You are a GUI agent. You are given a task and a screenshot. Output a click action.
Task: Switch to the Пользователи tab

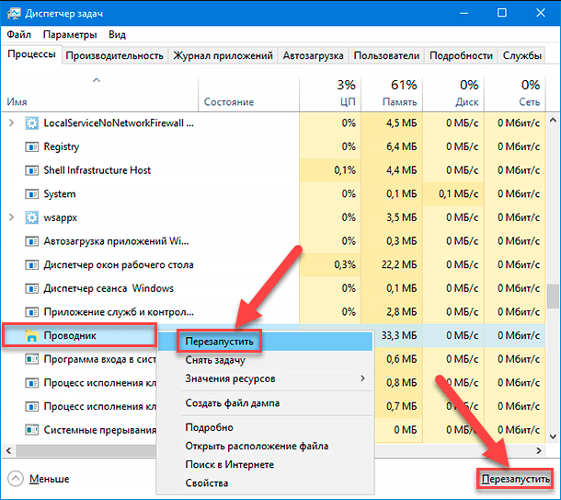pyautogui.click(x=386, y=55)
